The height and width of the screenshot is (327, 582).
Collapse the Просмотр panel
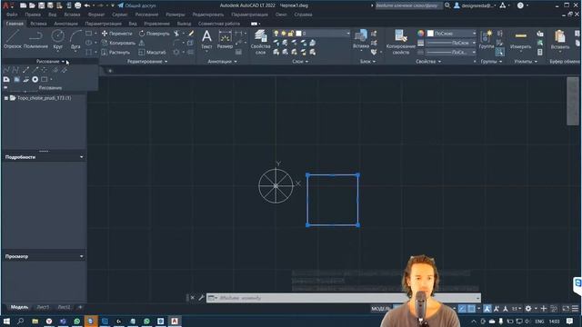click(x=81, y=256)
